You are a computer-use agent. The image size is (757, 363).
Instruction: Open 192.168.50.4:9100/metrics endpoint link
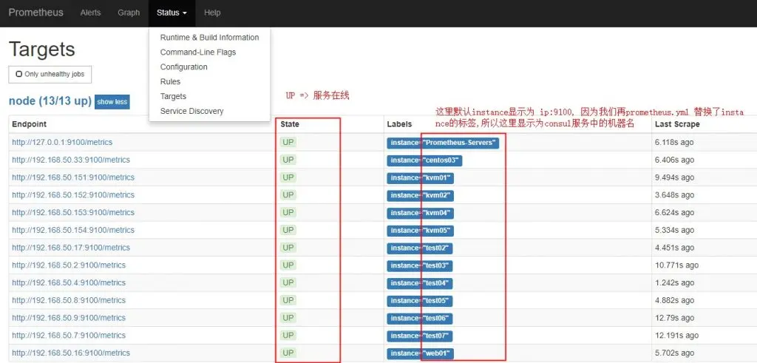pos(69,283)
